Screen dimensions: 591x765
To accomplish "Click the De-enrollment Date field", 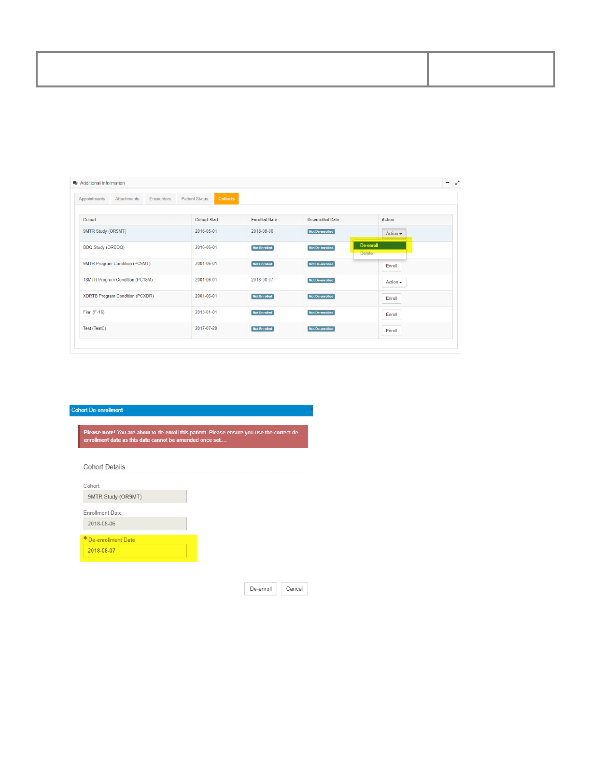I will pos(135,551).
